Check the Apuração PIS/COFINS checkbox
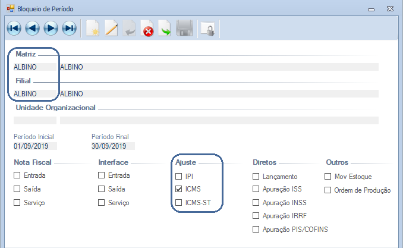 click(256, 229)
